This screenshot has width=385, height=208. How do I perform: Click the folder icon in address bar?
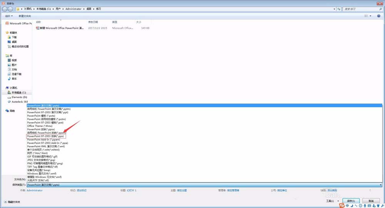coord(18,9)
